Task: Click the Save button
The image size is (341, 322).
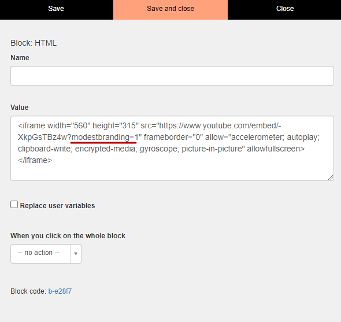Action: (56, 9)
